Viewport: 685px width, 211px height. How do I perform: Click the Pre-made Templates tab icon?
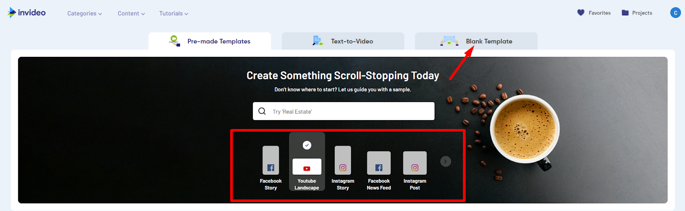click(x=175, y=41)
